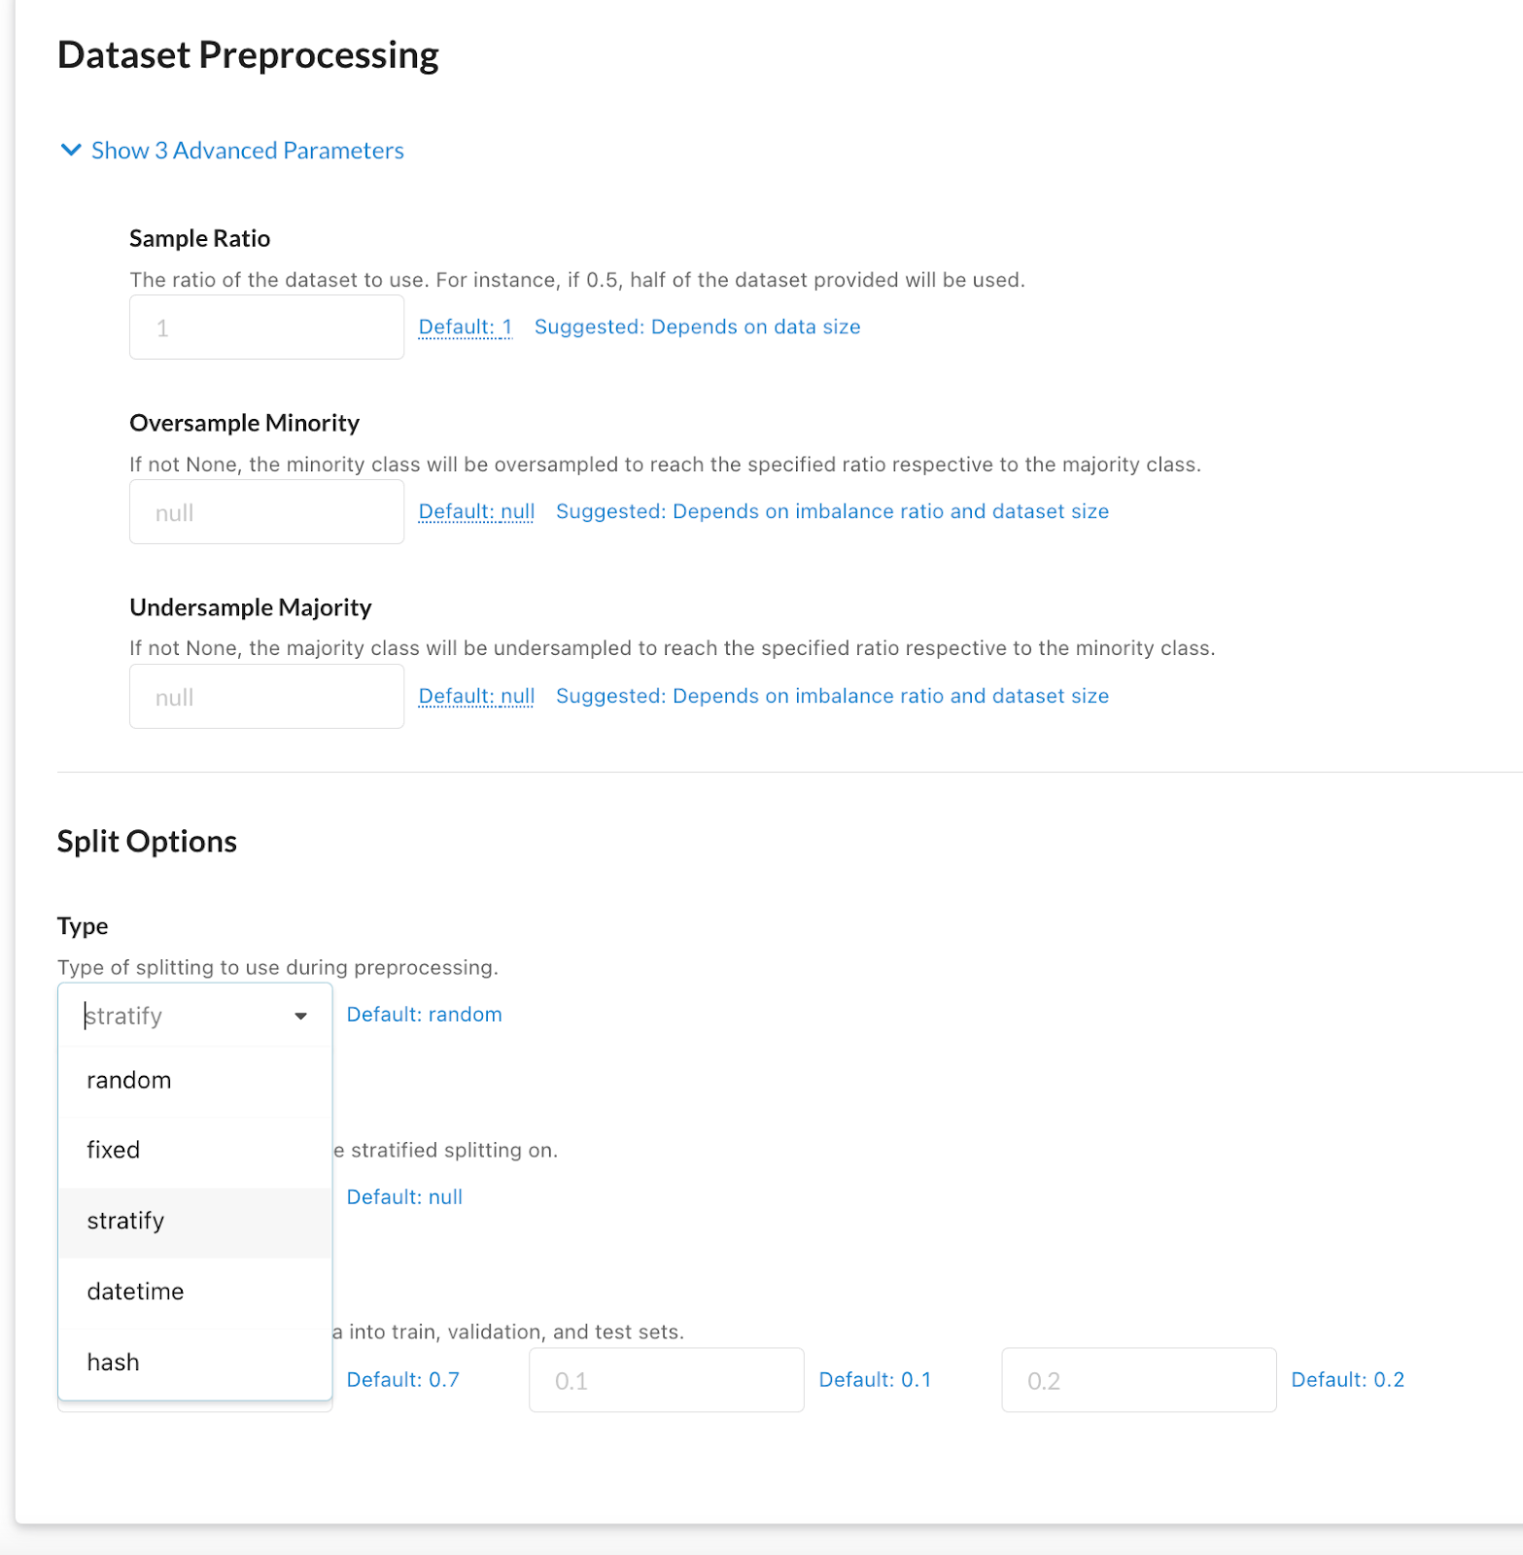Click Default: 1 link for Sample Ratio
1523x1555 pixels.
click(465, 328)
